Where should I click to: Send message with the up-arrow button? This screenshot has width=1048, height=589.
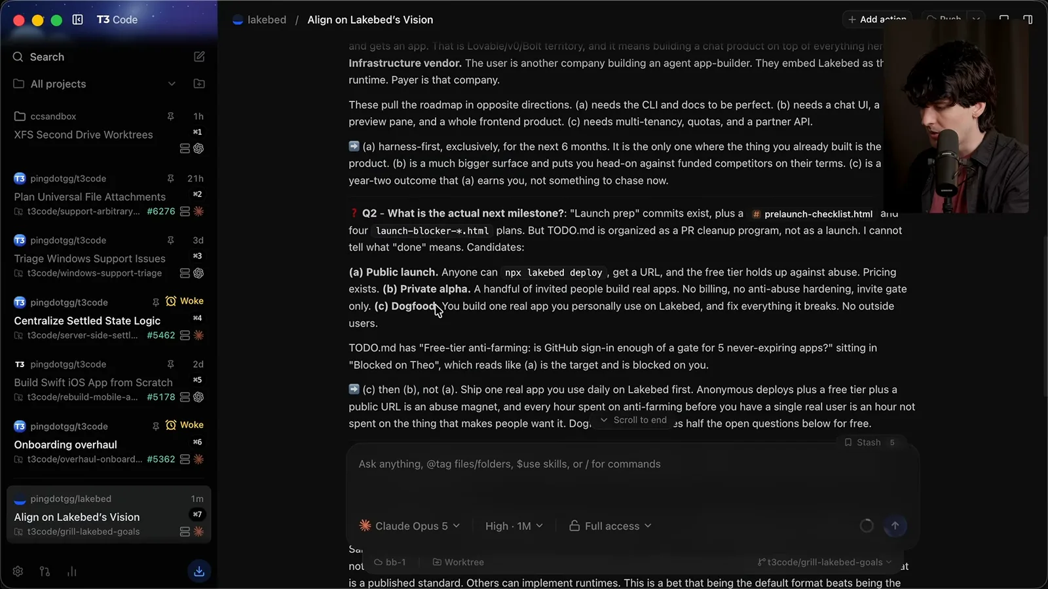coord(895,526)
